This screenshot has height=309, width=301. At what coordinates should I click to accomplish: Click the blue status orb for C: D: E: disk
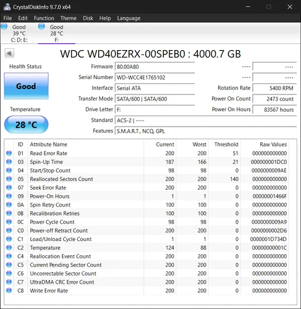click(4, 27)
